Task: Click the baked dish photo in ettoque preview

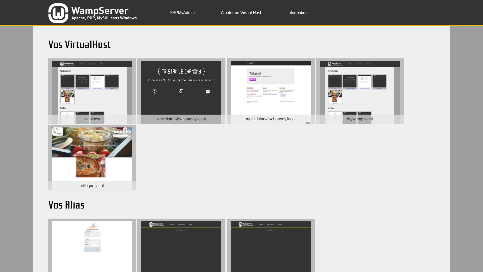Action: (x=91, y=166)
